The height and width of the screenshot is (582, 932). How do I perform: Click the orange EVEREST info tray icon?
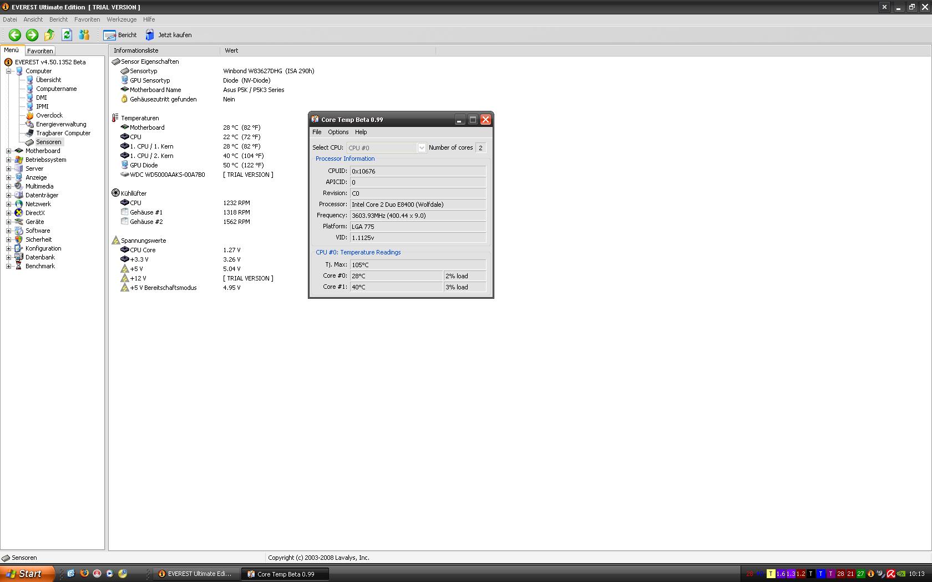[870, 574]
